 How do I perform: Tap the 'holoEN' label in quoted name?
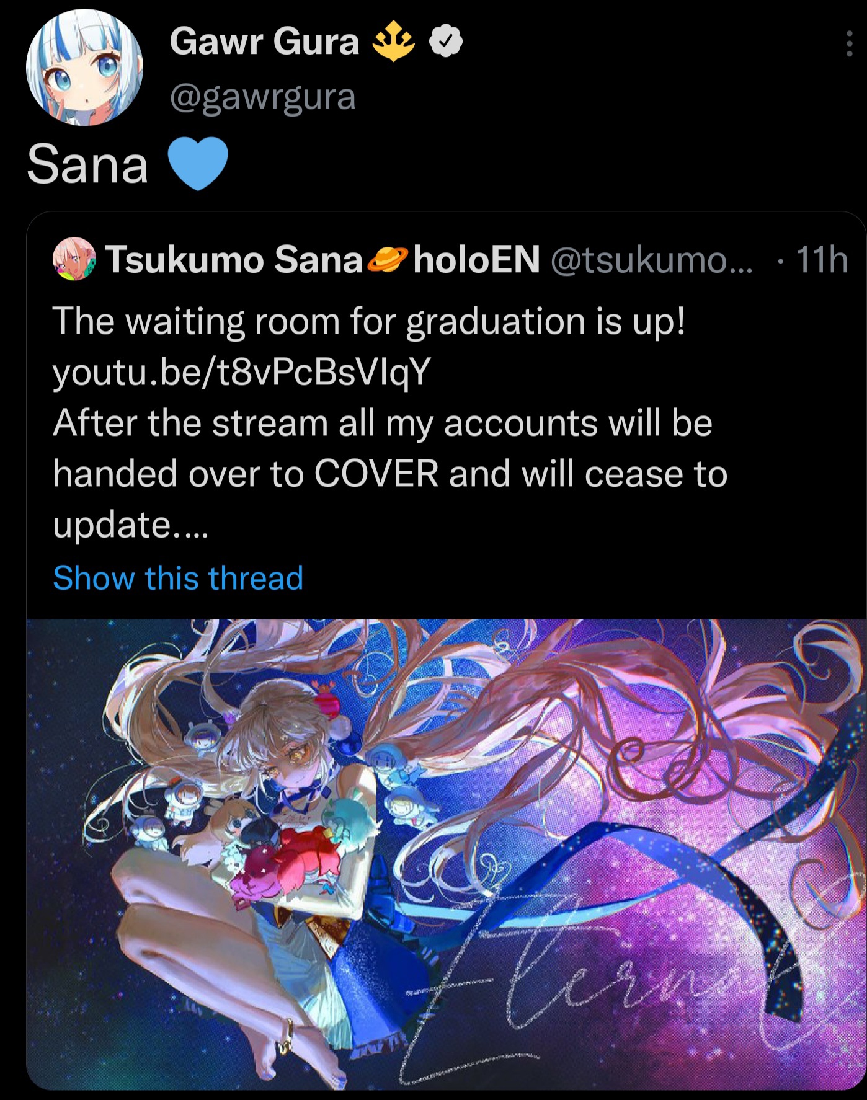coord(476,259)
